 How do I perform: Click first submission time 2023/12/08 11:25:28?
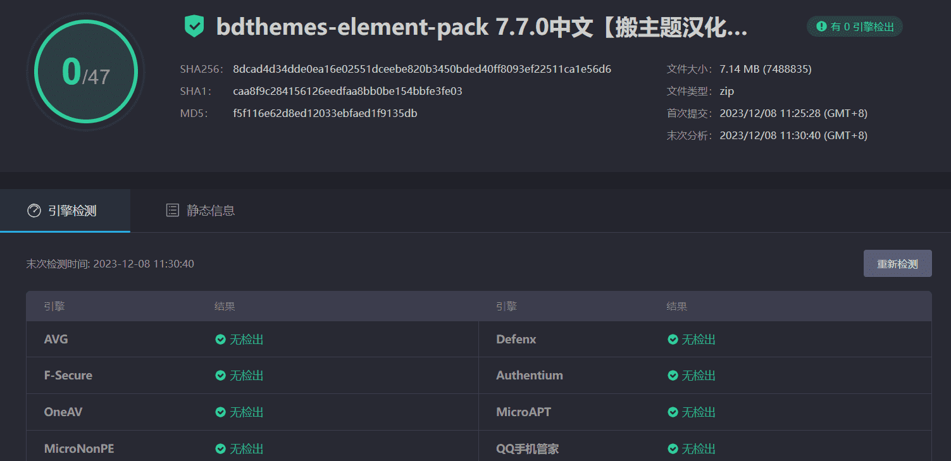click(793, 114)
